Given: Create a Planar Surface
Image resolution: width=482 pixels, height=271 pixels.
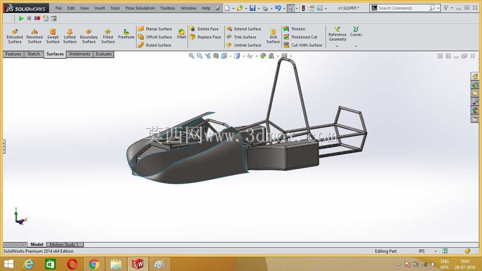Looking at the screenshot, I should [155, 29].
